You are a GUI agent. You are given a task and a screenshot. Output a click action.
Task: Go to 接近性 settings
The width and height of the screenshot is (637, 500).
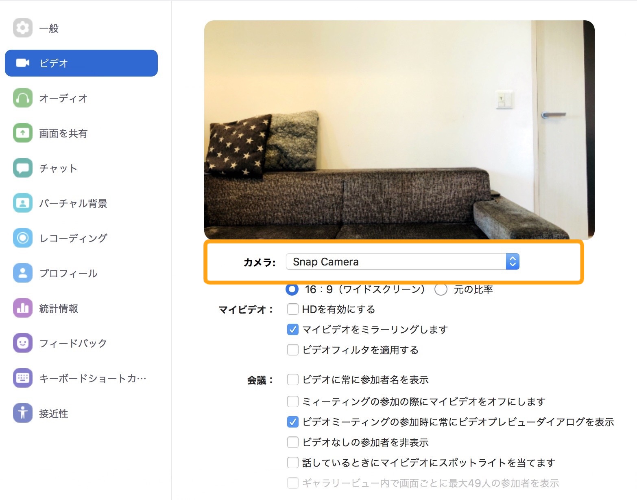pyautogui.click(x=81, y=413)
